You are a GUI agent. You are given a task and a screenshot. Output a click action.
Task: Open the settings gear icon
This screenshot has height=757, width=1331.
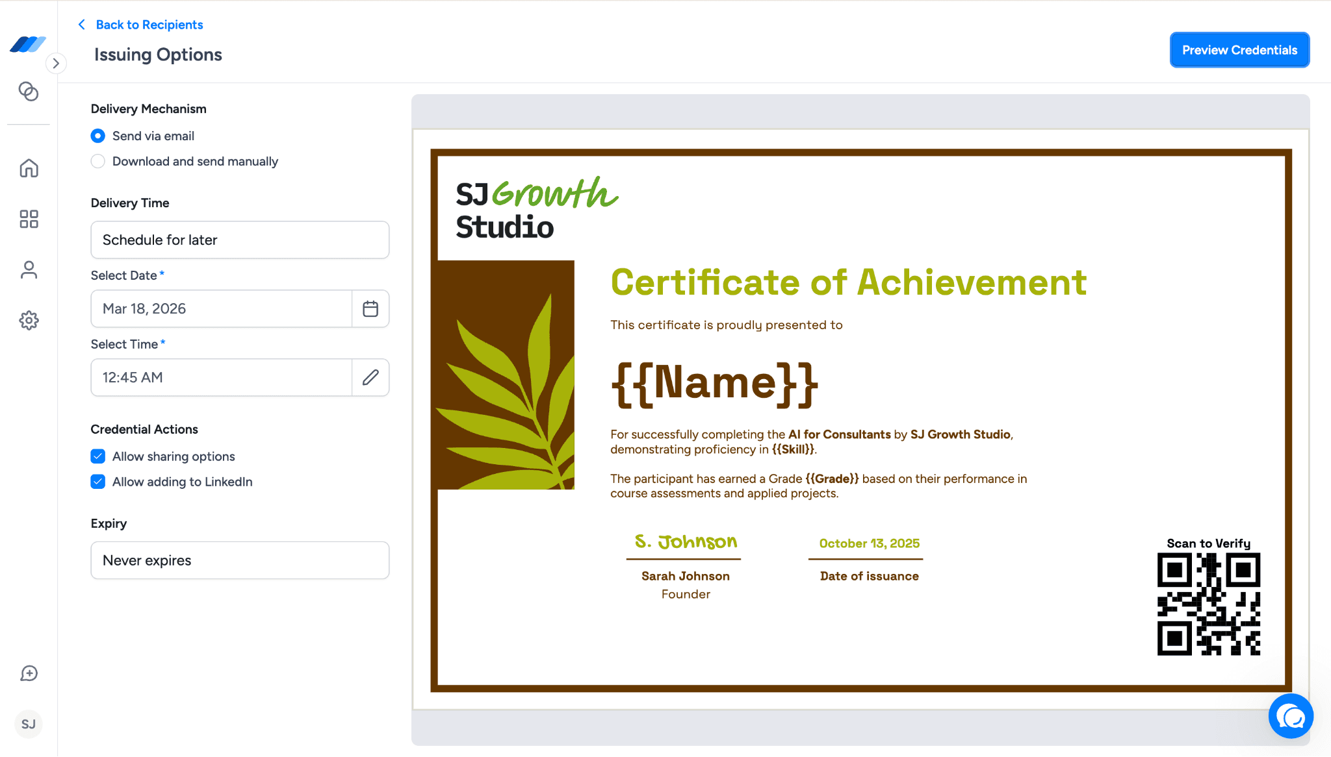tap(29, 321)
